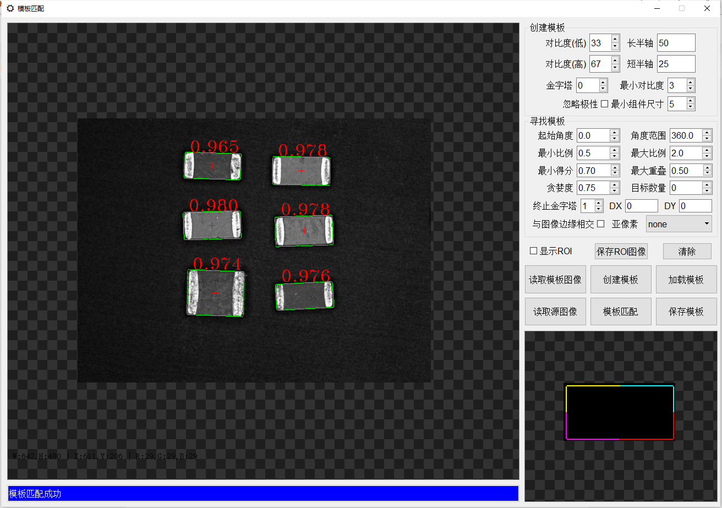
Task: Check the 忽略极性 checkbox
Action: tap(604, 103)
